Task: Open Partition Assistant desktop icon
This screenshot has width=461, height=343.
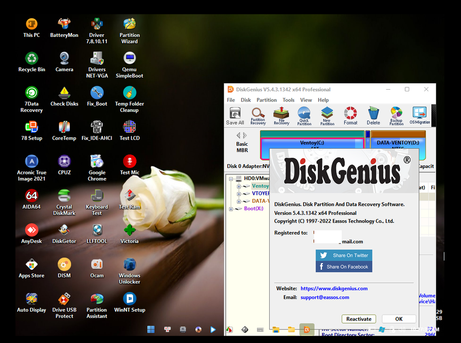Action: tap(97, 306)
